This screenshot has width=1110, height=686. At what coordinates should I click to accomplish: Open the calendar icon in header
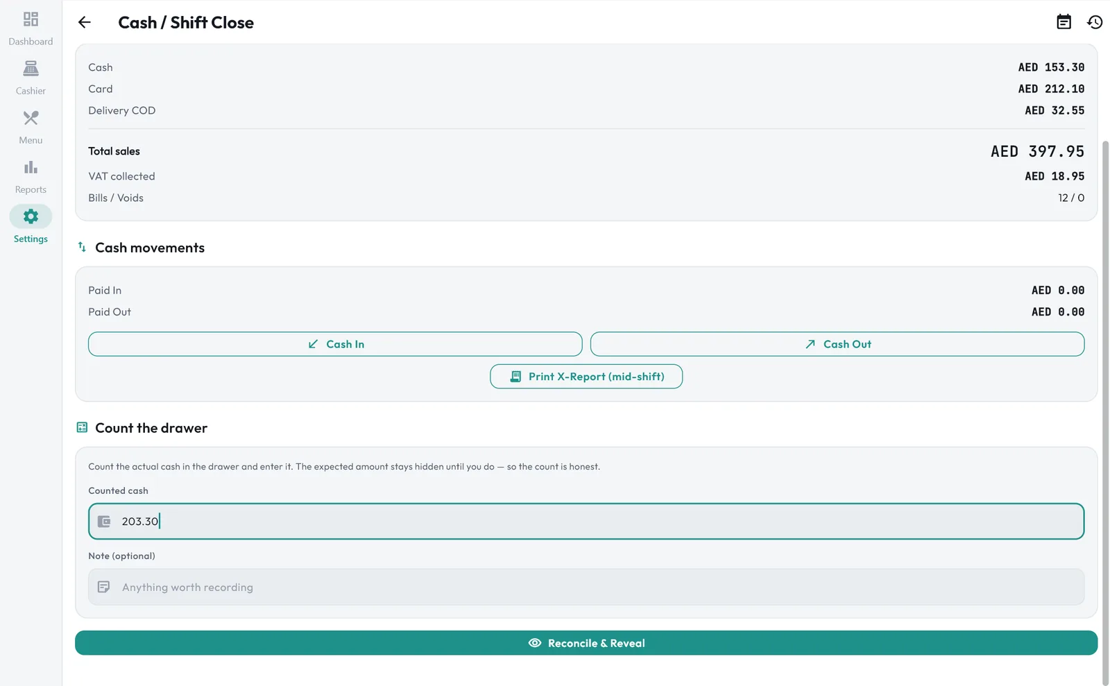[x=1064, y=22]
